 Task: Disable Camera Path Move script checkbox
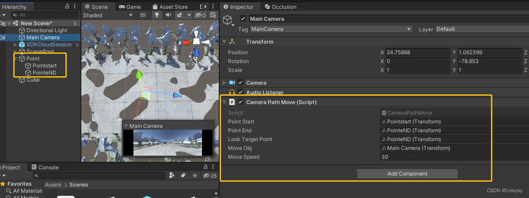[x=240, y=102]
